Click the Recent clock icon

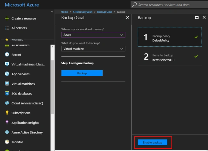(7, 54)
